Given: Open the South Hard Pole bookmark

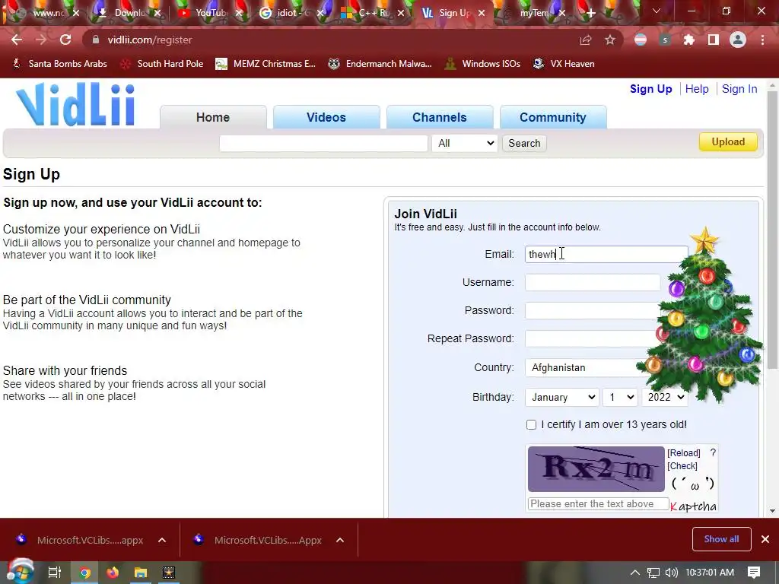Looking at the screenshot, I should pyautogui.click(x=162, y=64).
